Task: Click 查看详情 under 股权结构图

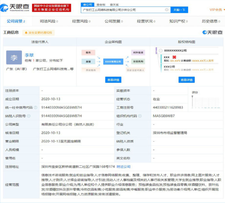Action: (x=186, y=80)
